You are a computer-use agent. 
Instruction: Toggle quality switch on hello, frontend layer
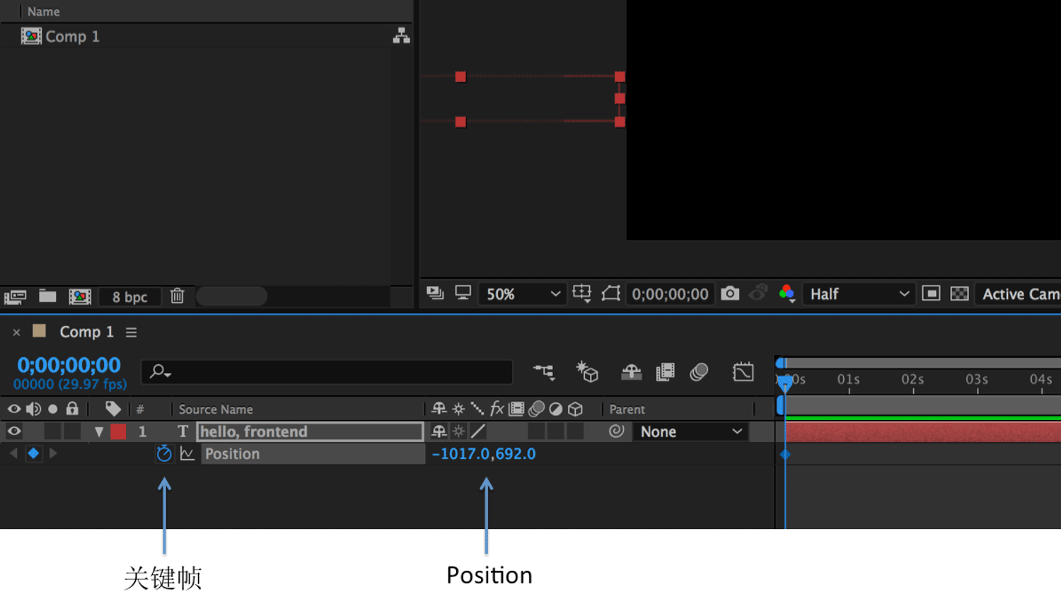click(478, 431)
